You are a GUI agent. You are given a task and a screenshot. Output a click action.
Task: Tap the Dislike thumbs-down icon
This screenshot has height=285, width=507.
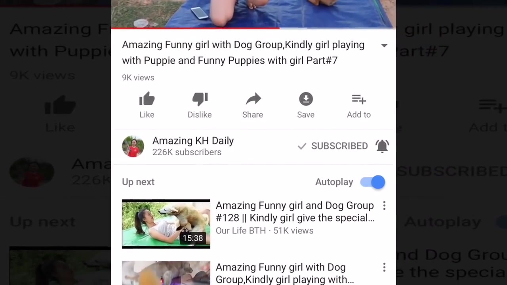200,99
